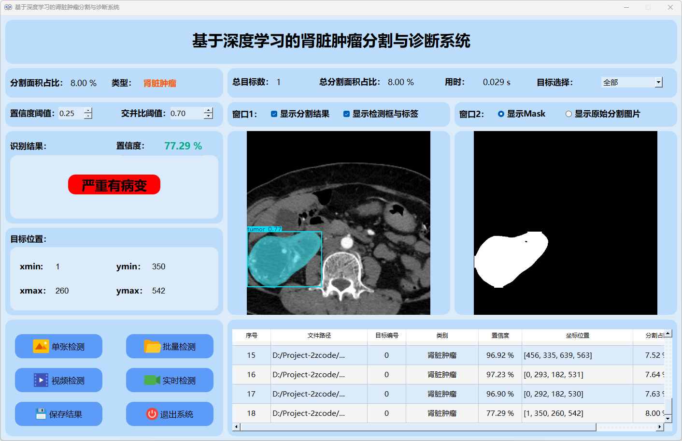682x441 pixels.
Task: Uncheck the 显示分割结果 checkbox
Action: [x=274, y=114]
